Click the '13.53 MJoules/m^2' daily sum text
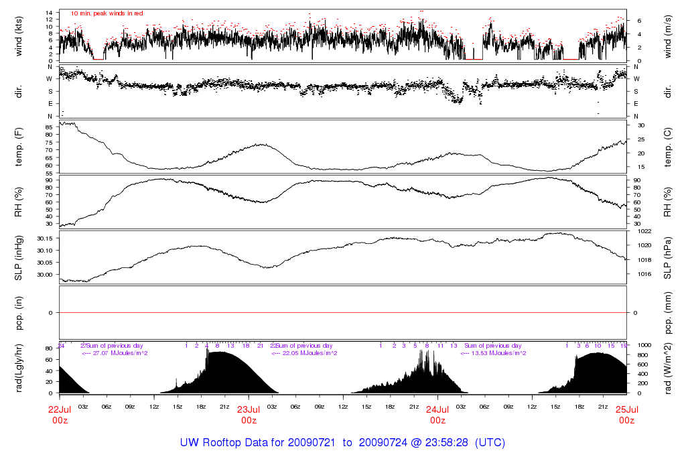This screenshot has height=469, width=686. 498,353
